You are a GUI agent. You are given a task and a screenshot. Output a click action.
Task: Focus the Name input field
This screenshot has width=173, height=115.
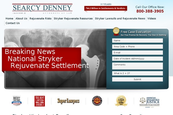coord(138,41)
